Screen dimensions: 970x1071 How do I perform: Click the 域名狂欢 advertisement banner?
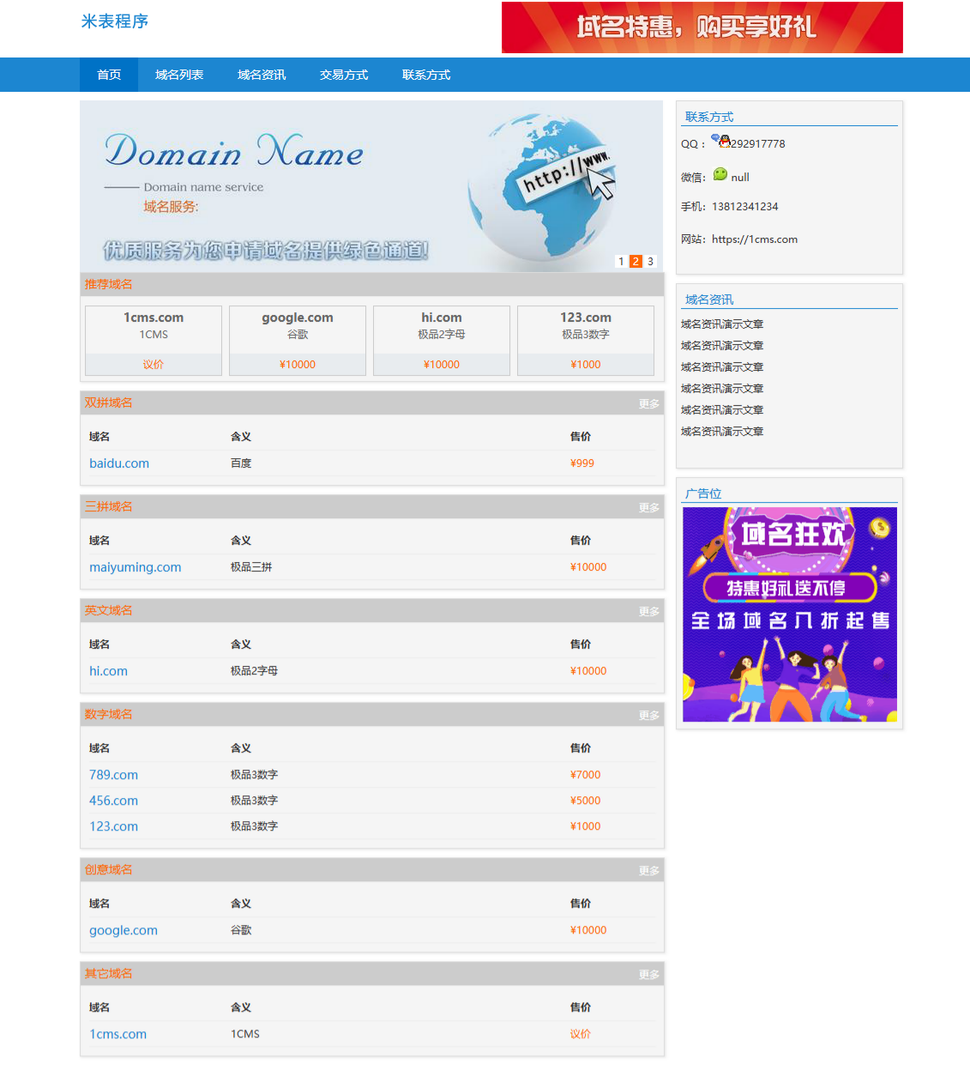click(x=788, y=613)
